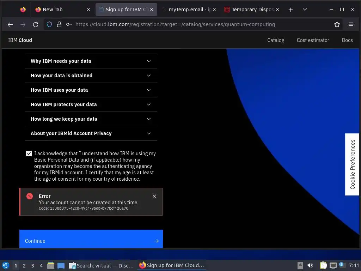This screenshot has height=271, width=361.
Task: Open a new browser tab with plus button
Action: click(290, 10)
